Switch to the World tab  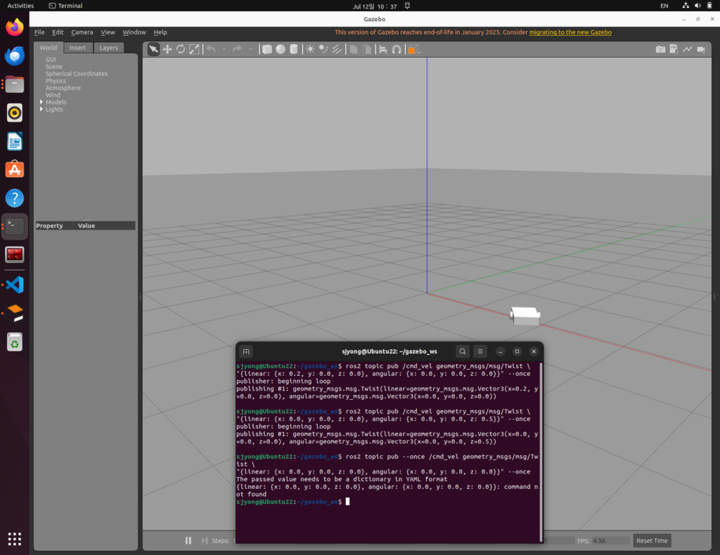point(49,47)
